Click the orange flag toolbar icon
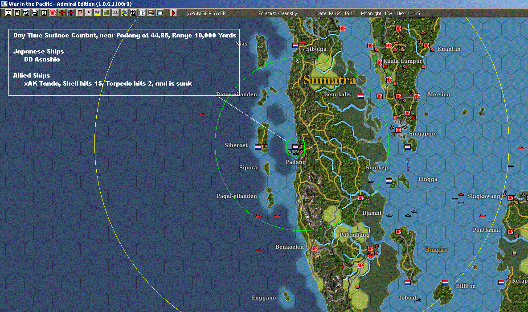Image resolution: width=528 pixels, height=312 pixels. [79, 13]
